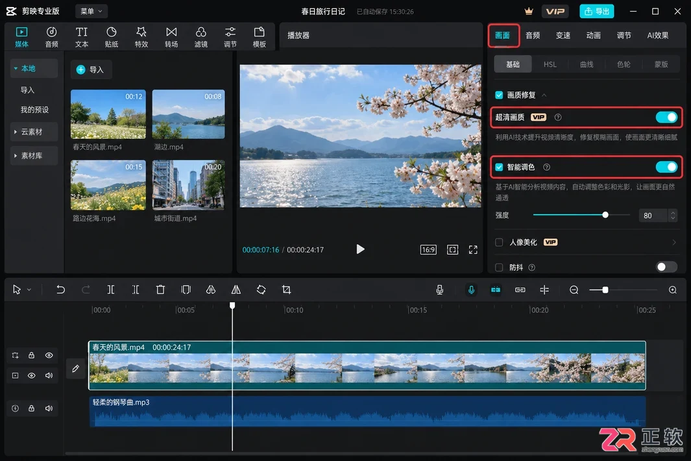Click the 导入 import button with plus
This screenshot has width=691, height=461.
tap(91, 69)
